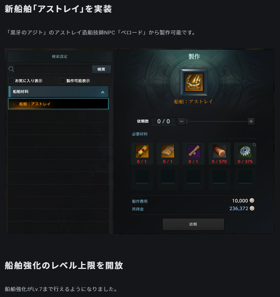Screen dimensions: 280x297
Task: Collapse the 船舶材料 category
Action: pos(58,92)
